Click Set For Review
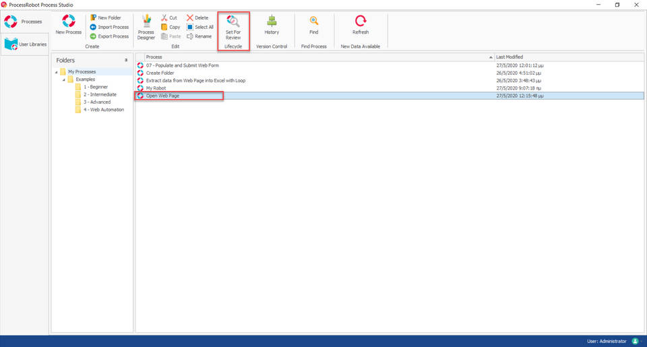This screenshot has height=347, width=647. click(x=233, y=27)
